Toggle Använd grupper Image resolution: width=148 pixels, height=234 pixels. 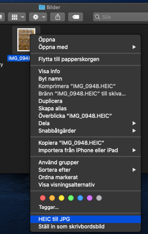click(86, 162)
